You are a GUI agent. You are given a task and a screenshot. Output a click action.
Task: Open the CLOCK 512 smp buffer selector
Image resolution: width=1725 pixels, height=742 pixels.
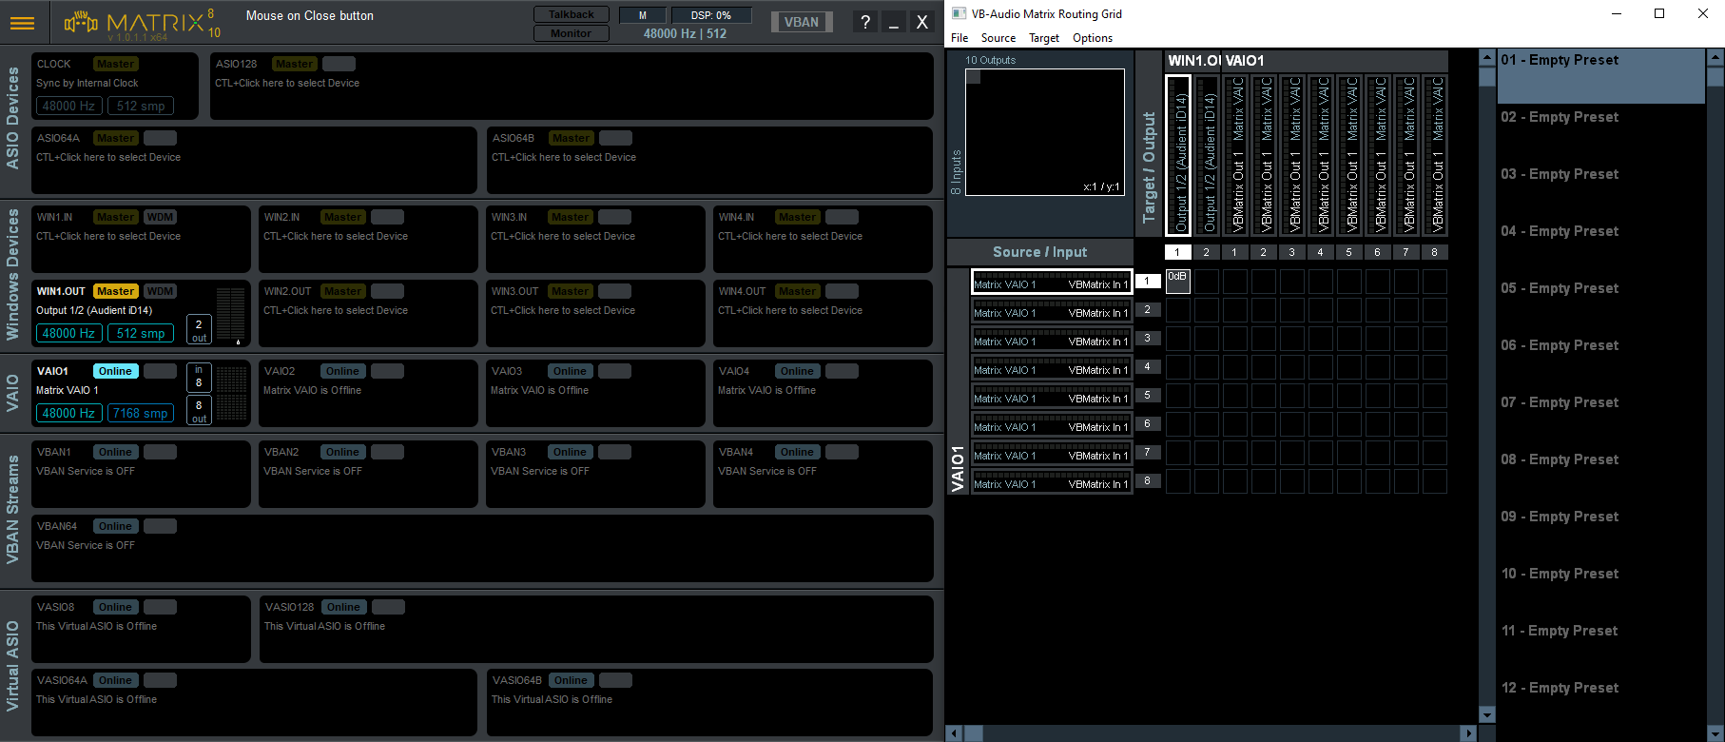[141, 106]
